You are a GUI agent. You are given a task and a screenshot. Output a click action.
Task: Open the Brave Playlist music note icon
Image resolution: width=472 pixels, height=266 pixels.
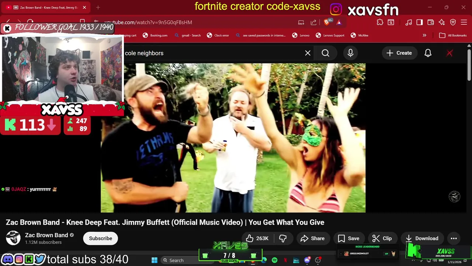(x=409, y=22)
